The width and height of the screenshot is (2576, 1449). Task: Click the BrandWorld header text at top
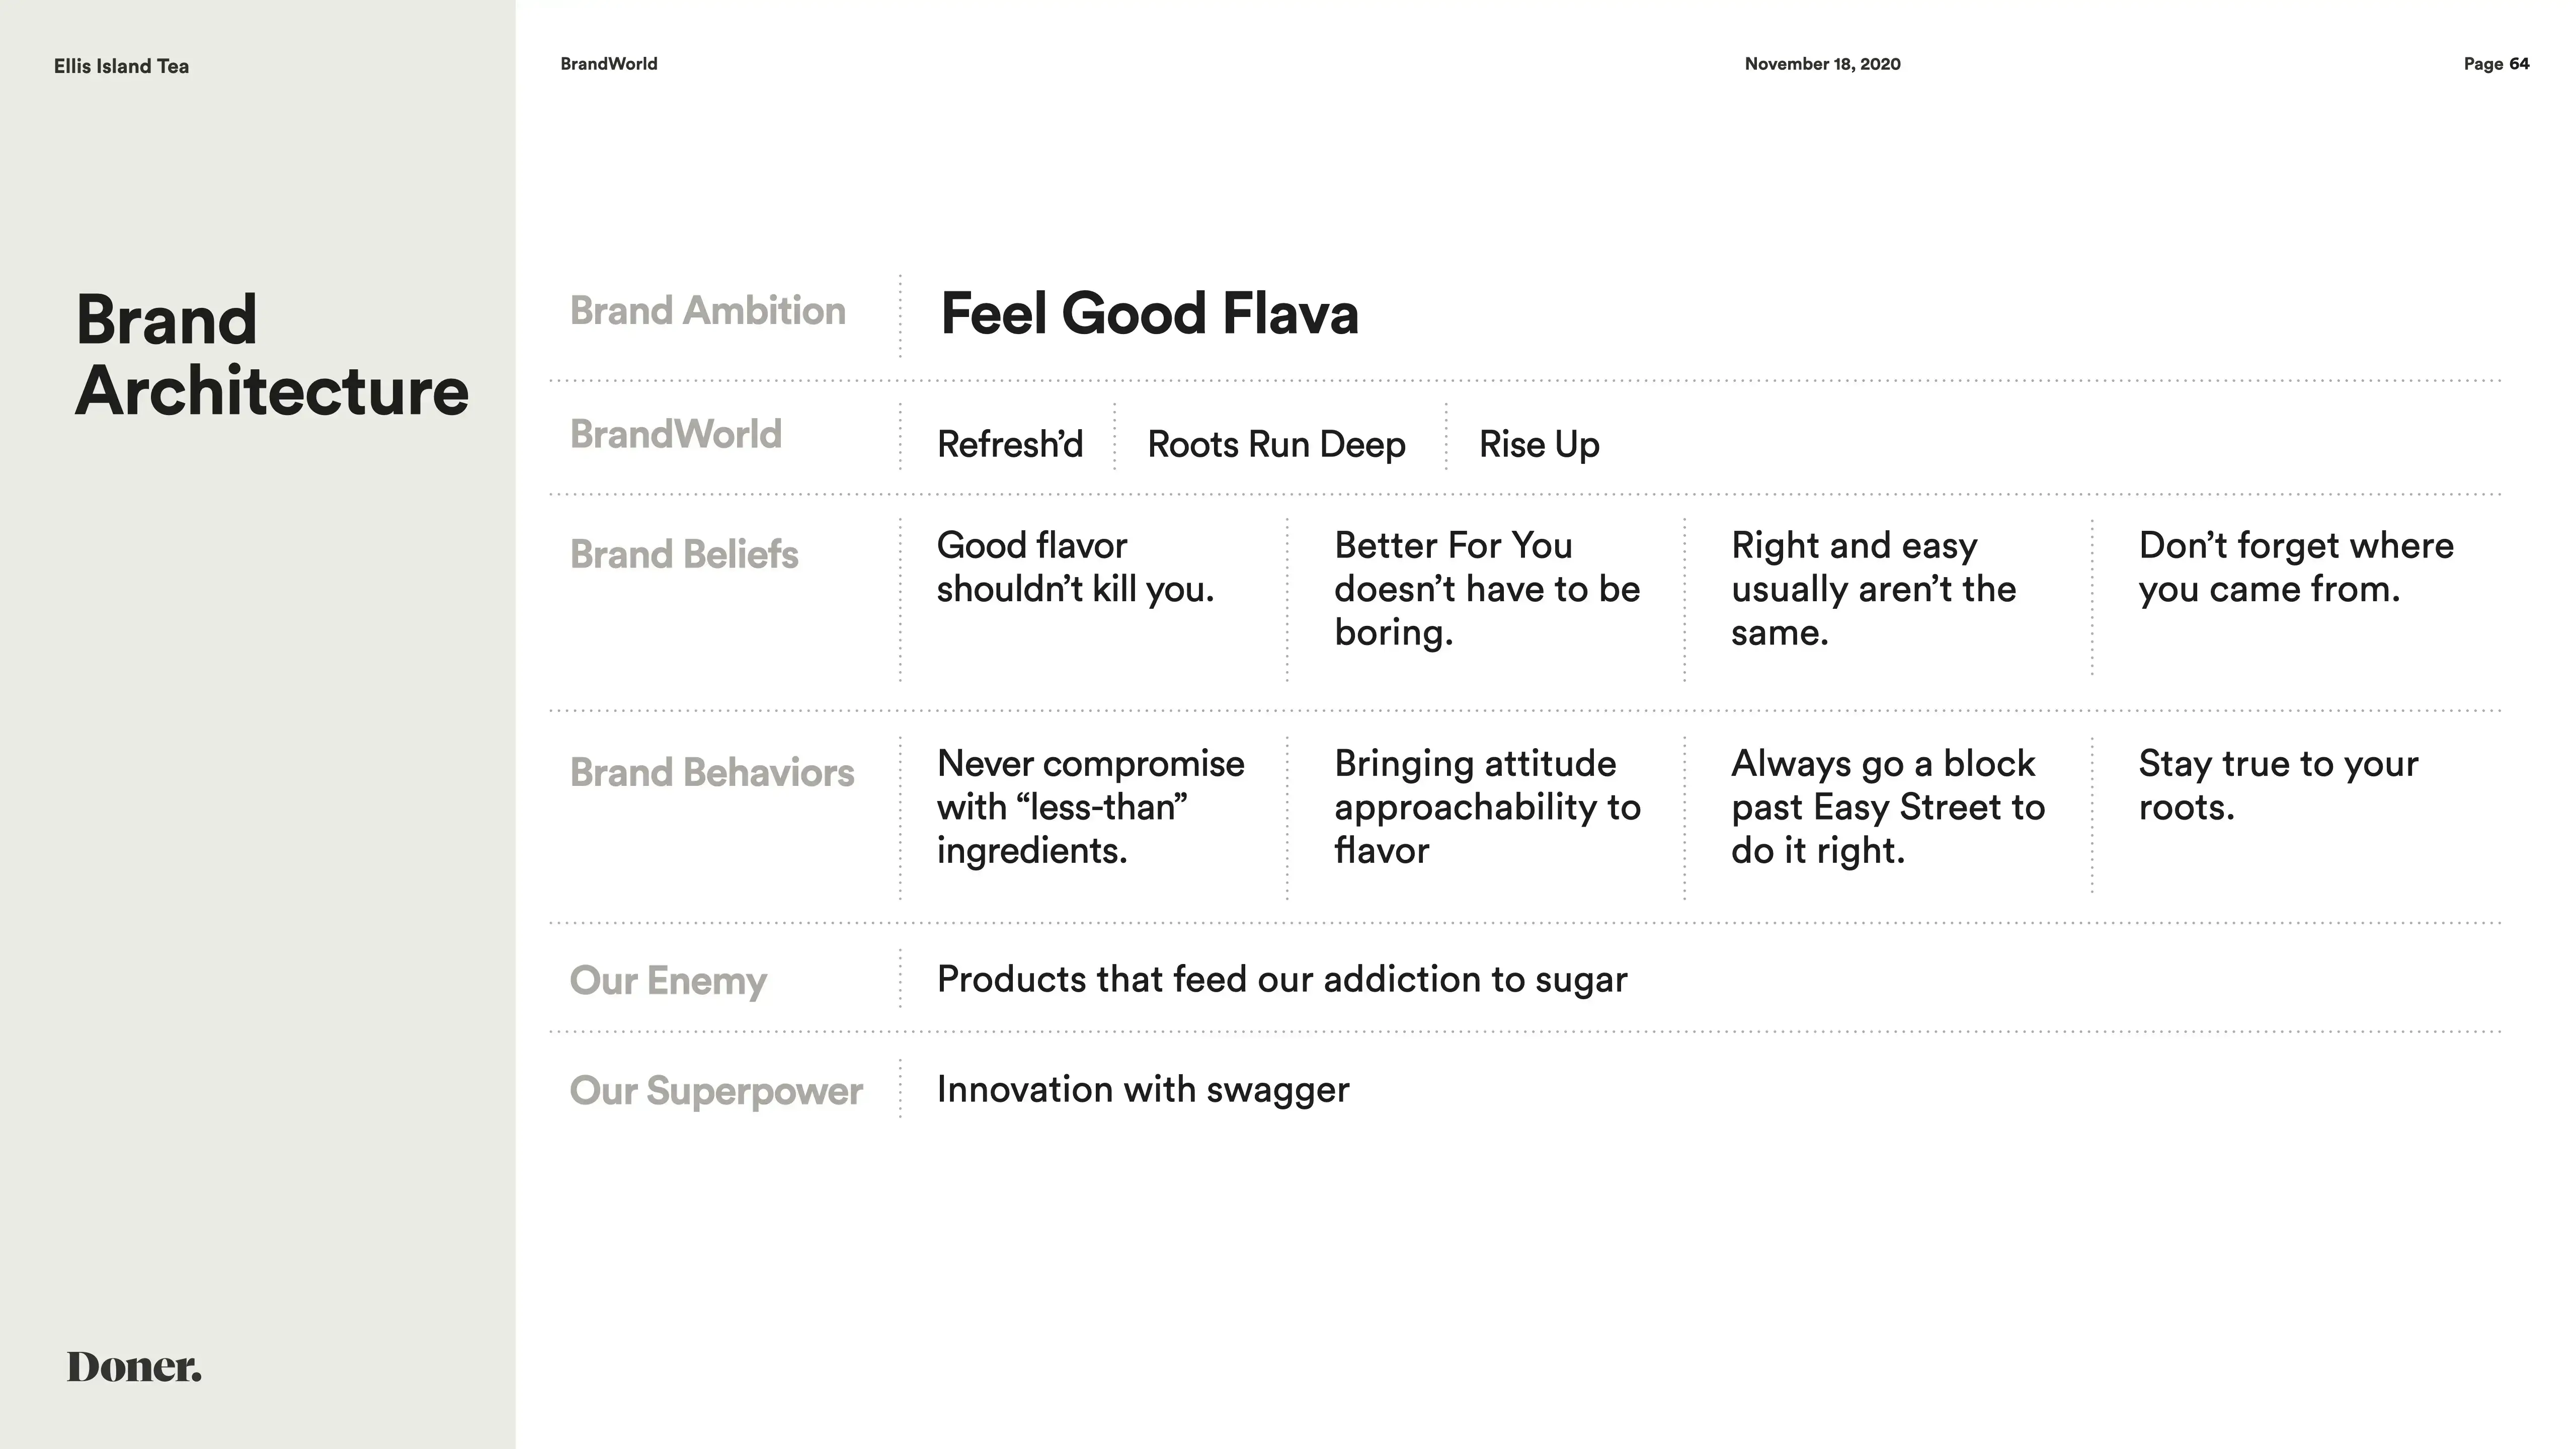(608, 64)
